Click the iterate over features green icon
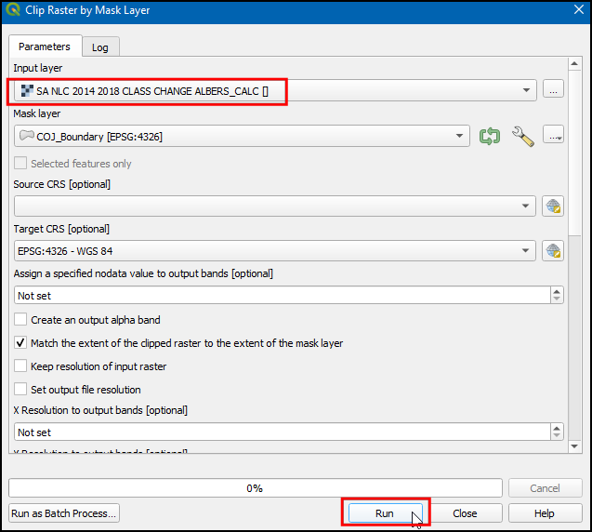Viewport: 592px width, 532px height. pos(490,137)
